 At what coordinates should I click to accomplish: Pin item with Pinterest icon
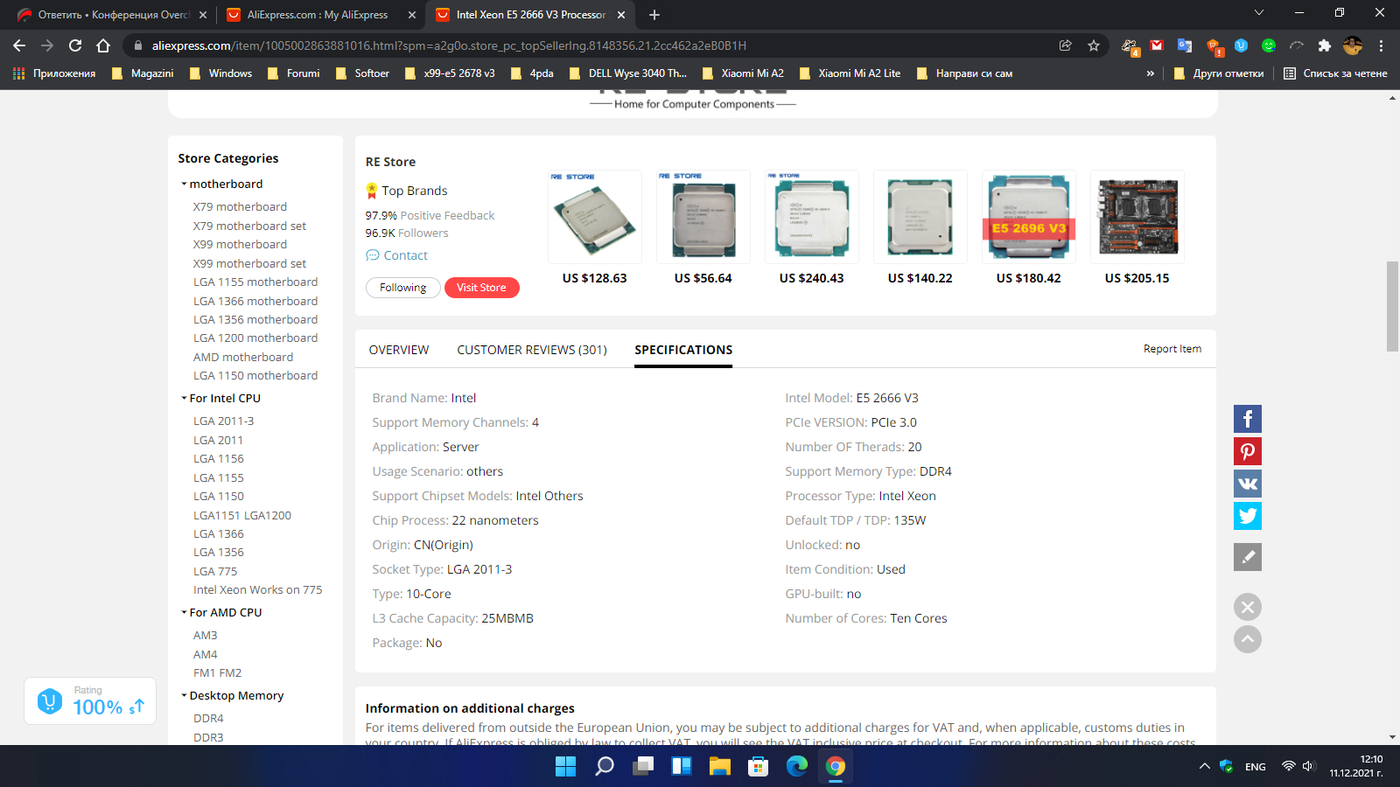click(1248, 451)
